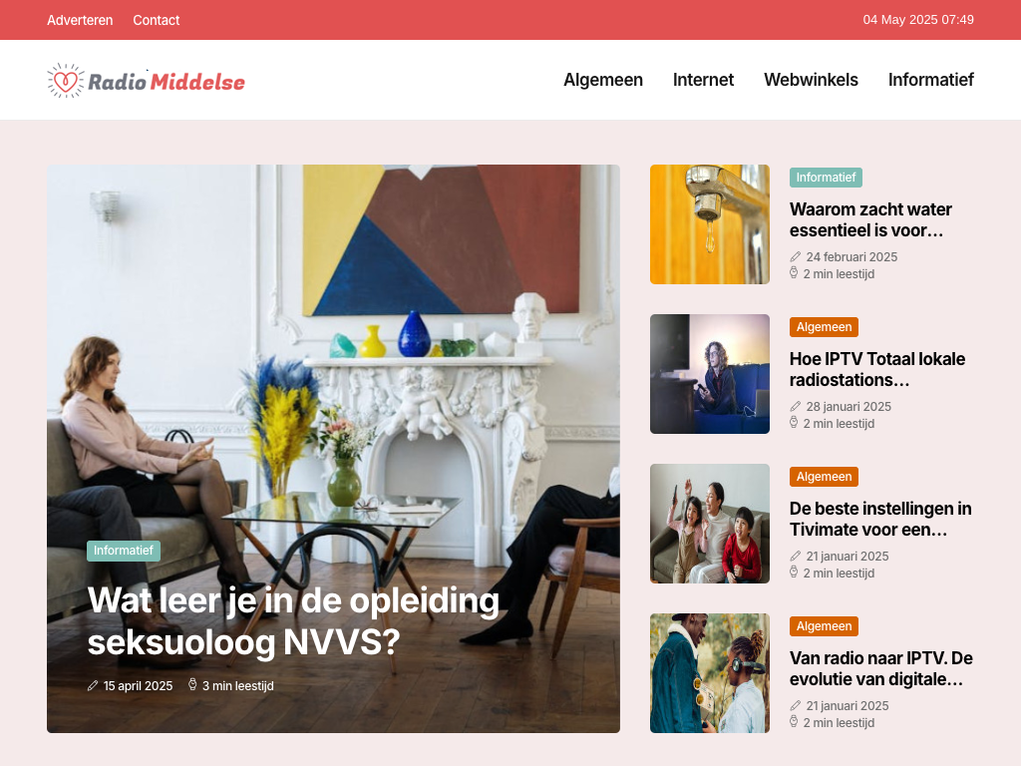Select the Algemeen navigation menu item
Screen dimensions: 1021x766
pos(603,80)
